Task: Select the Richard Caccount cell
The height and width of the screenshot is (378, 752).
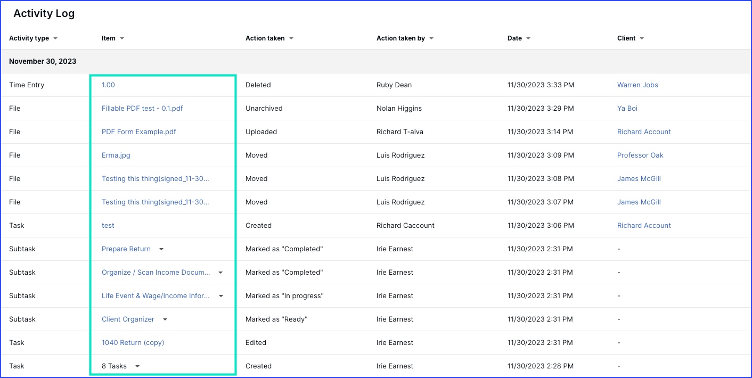Action: 405,226
